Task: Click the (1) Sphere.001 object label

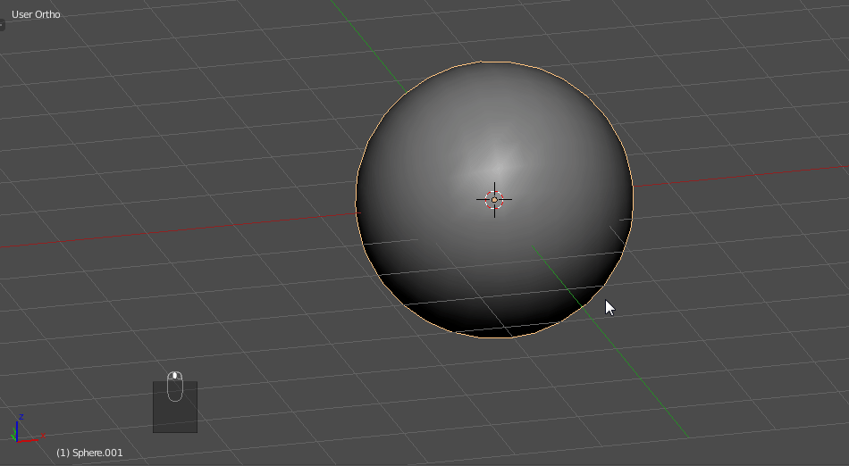Action: [89, 453]
